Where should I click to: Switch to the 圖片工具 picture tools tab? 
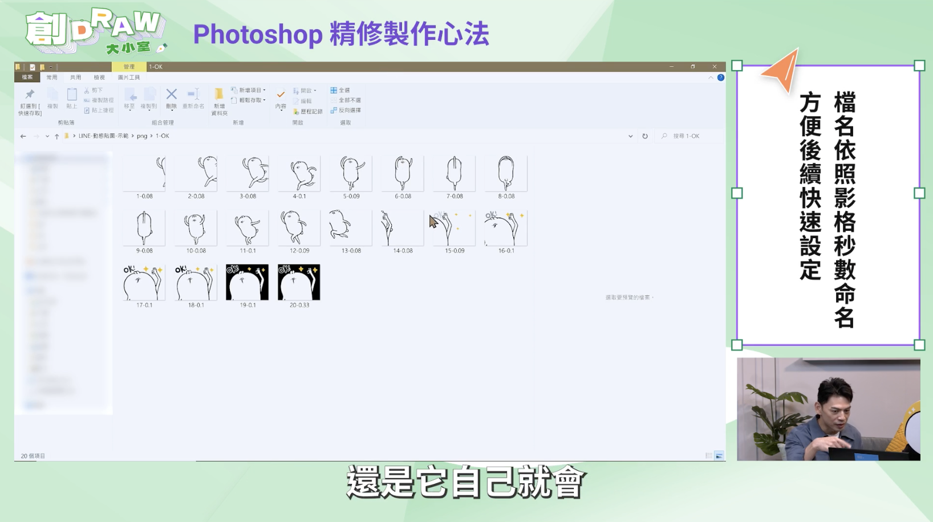pos(129,78)
